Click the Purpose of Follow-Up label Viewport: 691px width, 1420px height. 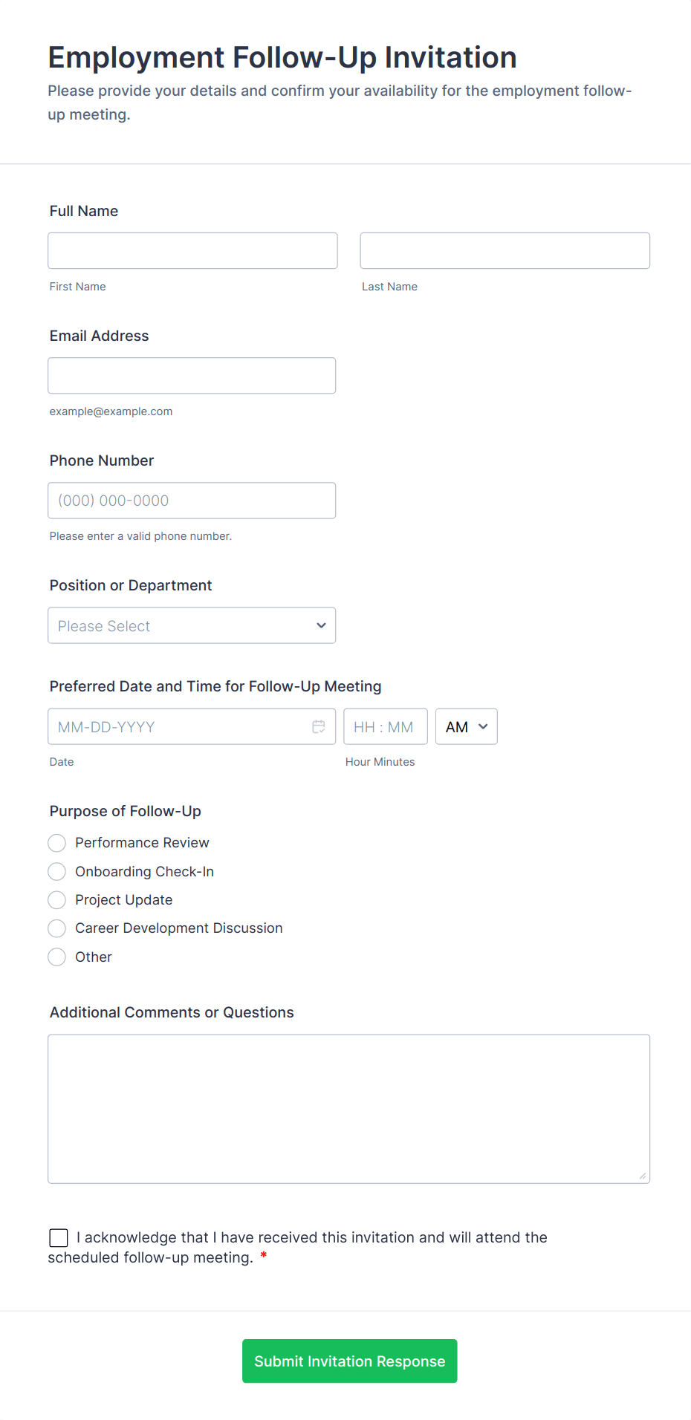point(126,811)
